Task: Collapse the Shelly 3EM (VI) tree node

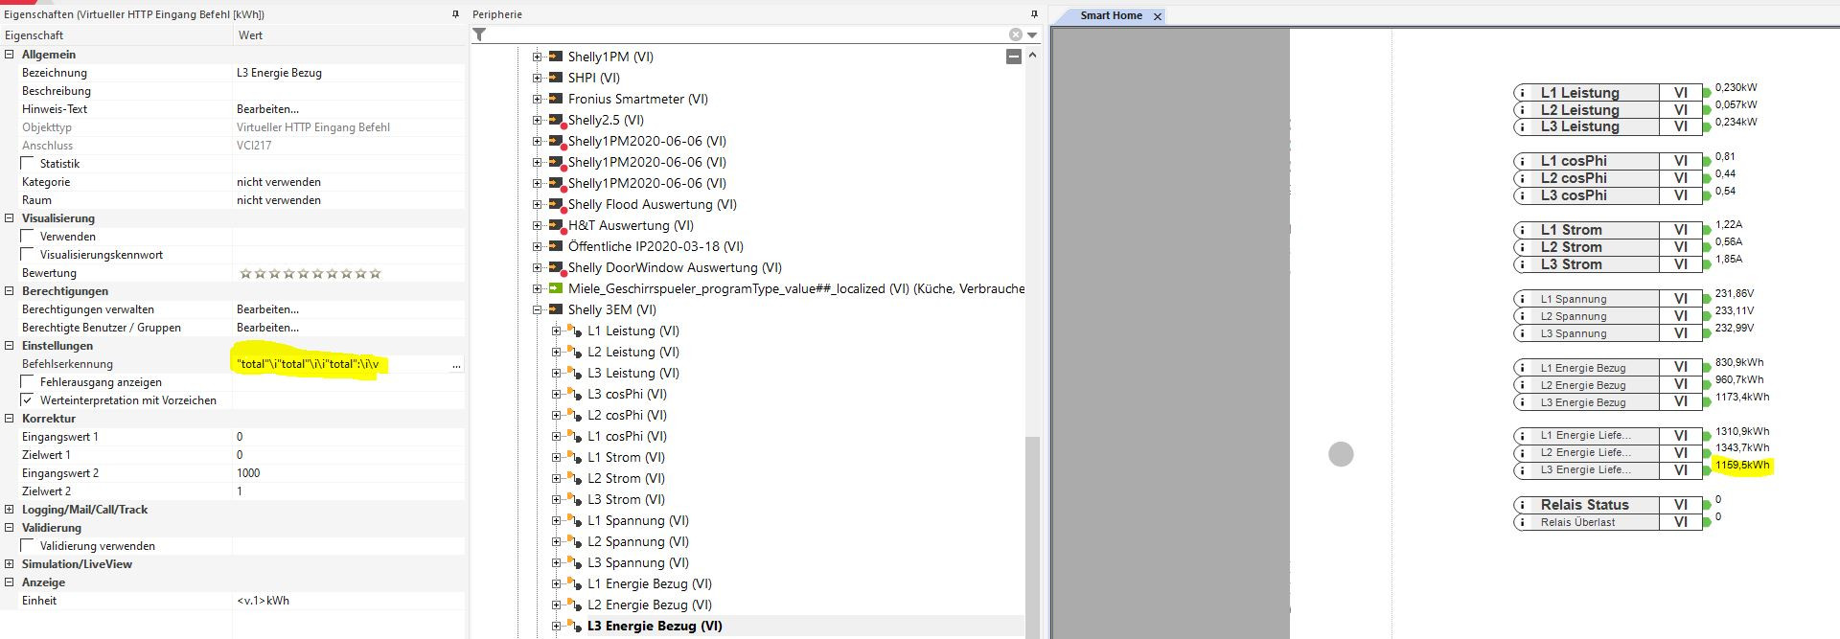Action: click(x=538, y=309)
